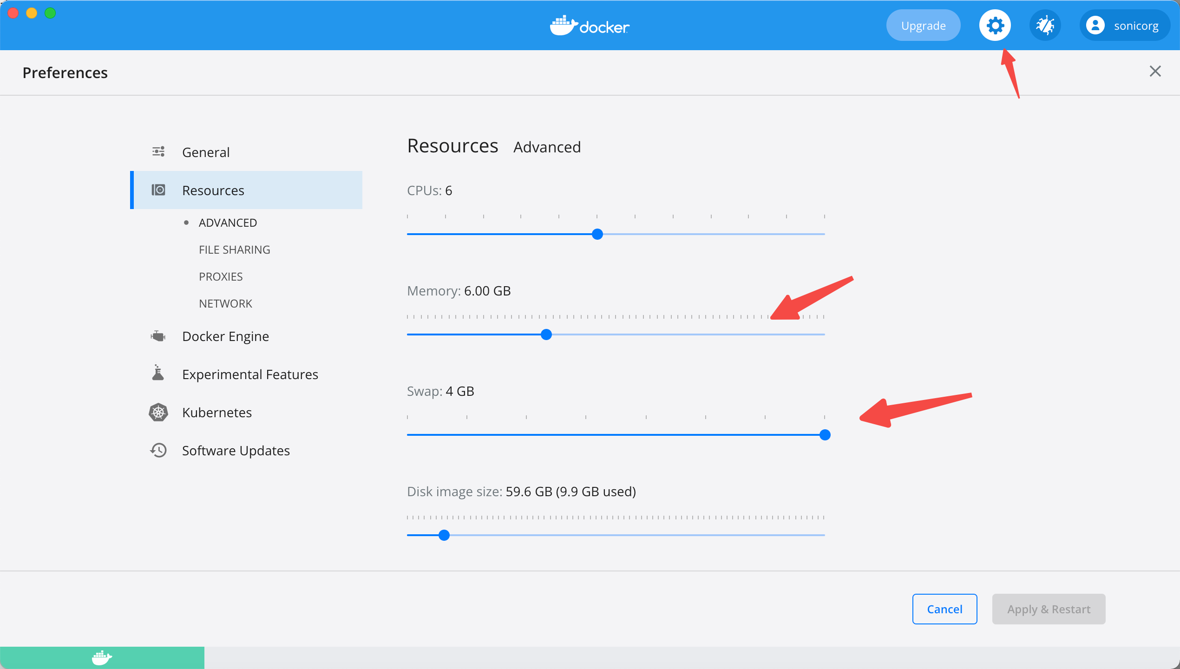Open the General preferences section
The width and height of the screenshot is (1180, 669).
(x=246, y=152)
